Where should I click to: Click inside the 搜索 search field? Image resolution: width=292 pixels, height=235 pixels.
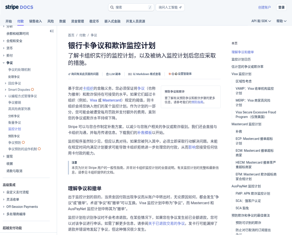(131, 7)
